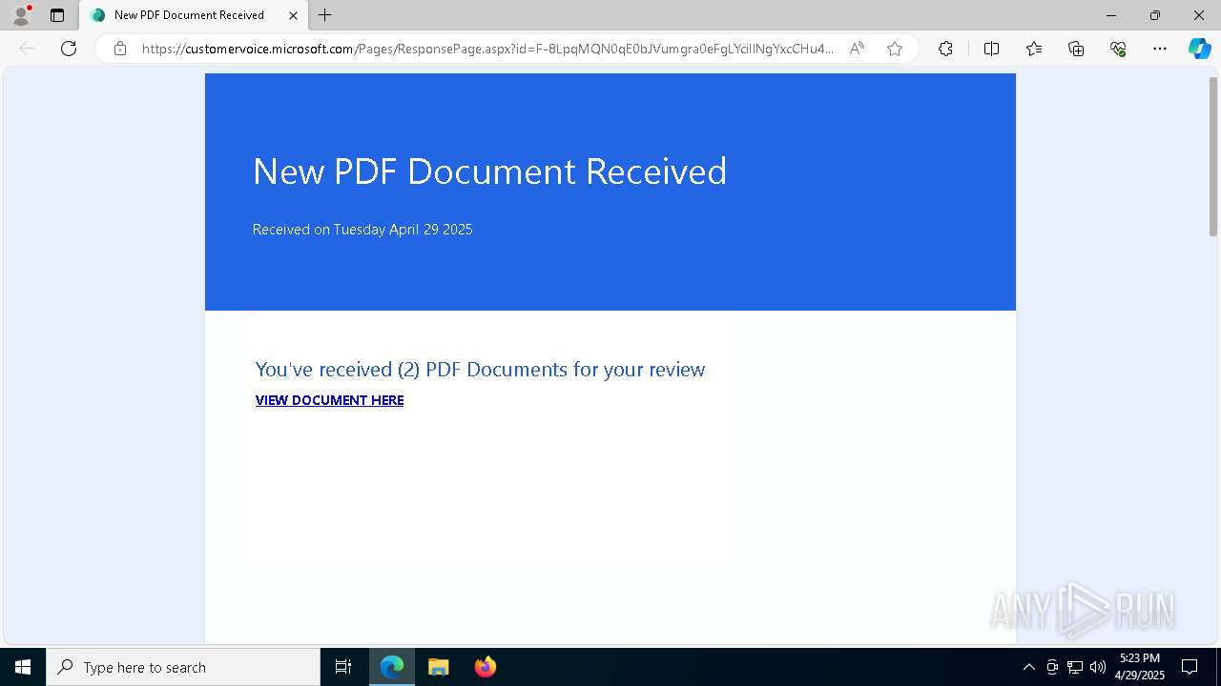Open the Favorites list
1221x686 pixels.
tap(1034, 49)
